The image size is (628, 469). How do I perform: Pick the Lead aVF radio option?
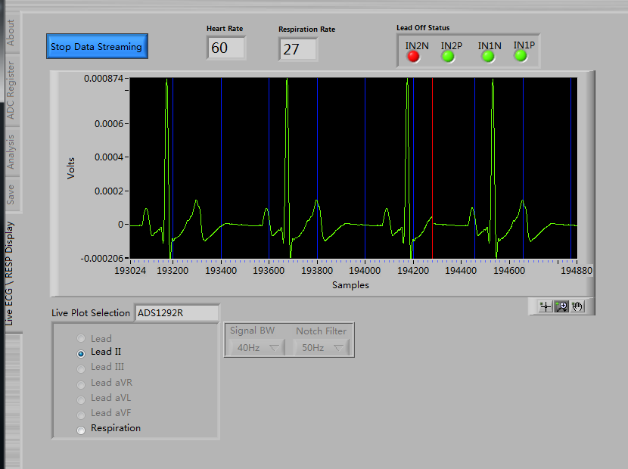point(81,415)
